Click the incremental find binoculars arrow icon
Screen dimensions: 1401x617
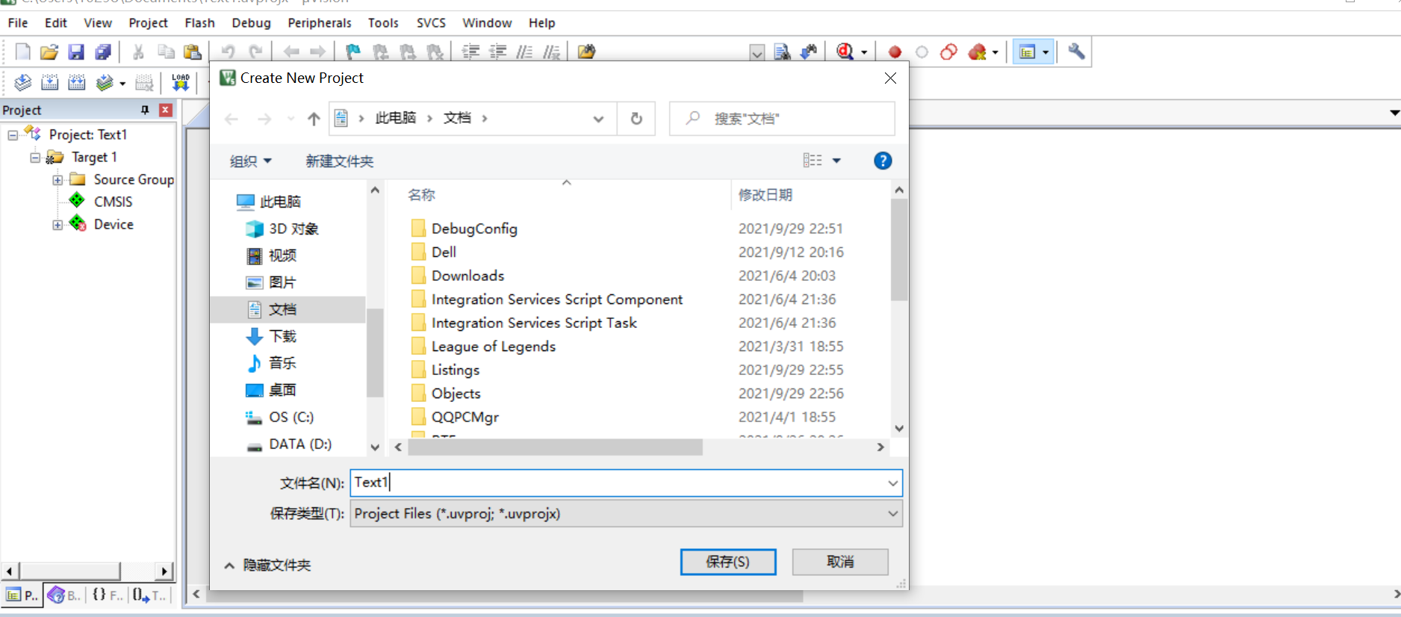pyautogui.click(x=809, y=52)
